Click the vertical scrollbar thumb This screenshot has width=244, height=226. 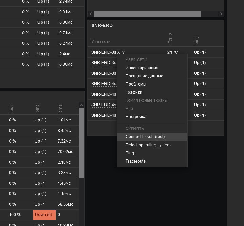click(x=81, y=143)
